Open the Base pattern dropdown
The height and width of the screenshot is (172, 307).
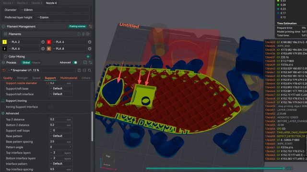(x=61, y=136)
